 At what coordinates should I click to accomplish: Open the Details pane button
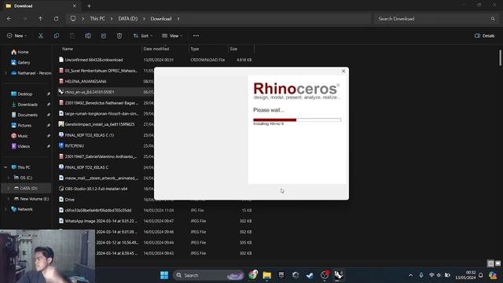pos(485,36)
